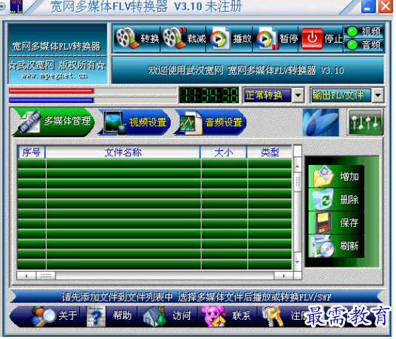This screenshot has height=339, width=396.
Task: Open the 输出FLV文件 dropdown arrow
Action: point(378,95)
